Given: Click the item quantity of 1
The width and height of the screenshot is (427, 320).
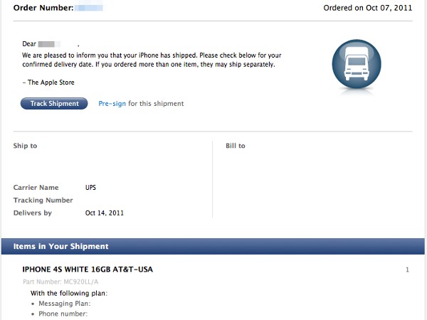Looking at the screenshot, I should [407, 270].
